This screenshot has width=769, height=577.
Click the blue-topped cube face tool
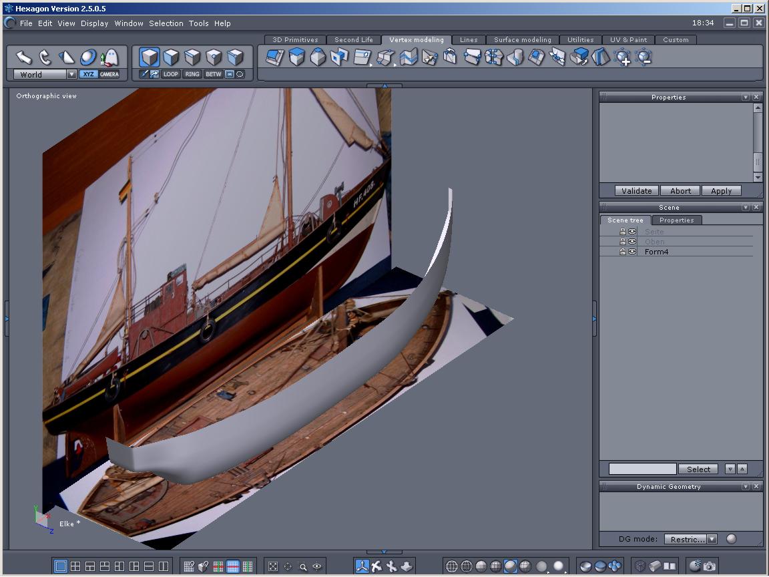[296, 57]
